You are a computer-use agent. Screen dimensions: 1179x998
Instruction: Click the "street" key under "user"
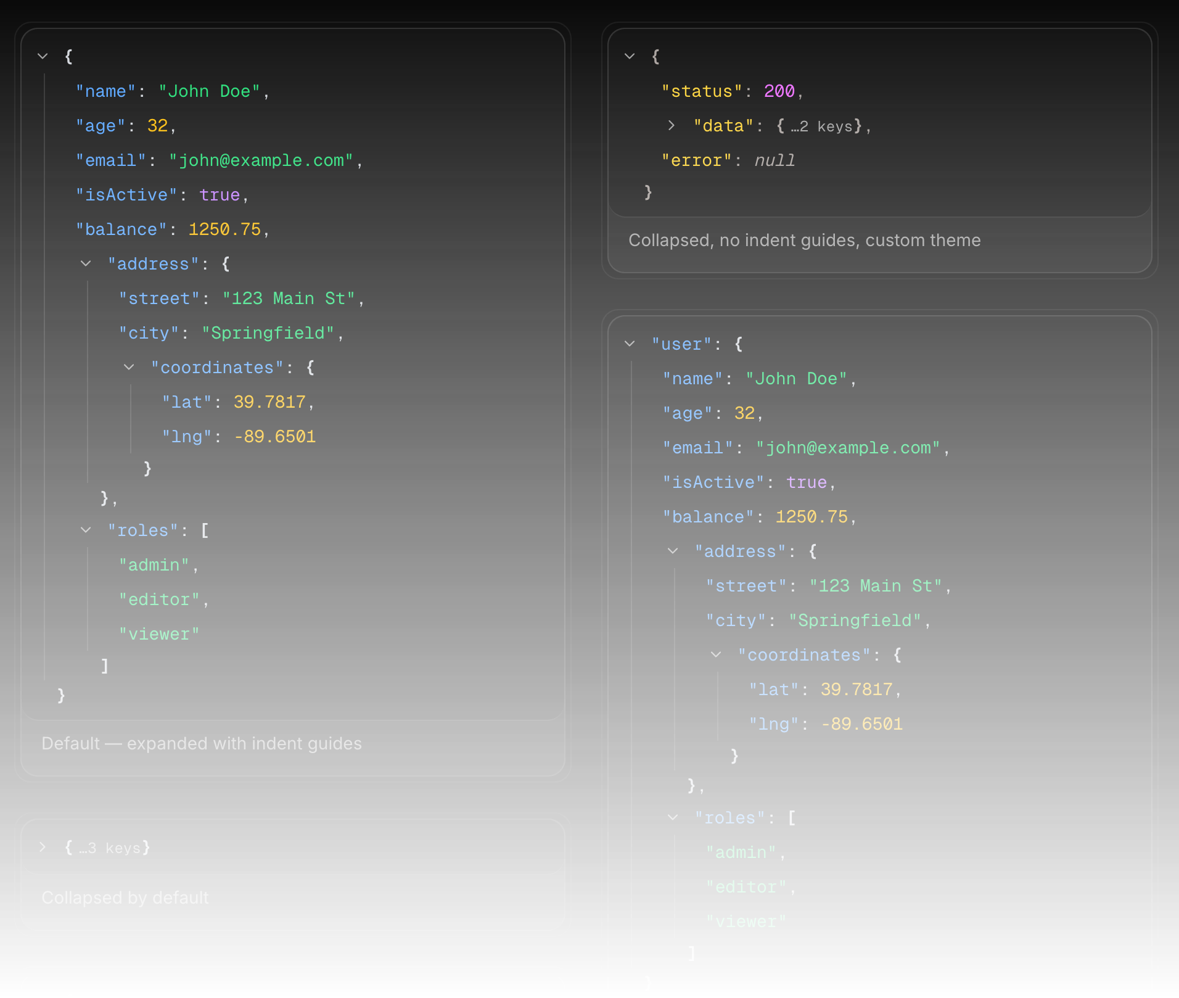coord(747,586)
